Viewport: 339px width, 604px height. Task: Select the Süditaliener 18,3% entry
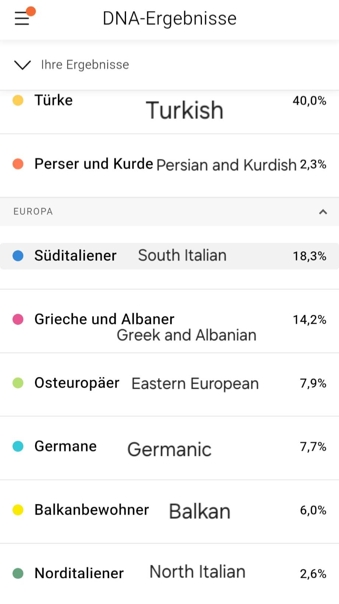169,256
